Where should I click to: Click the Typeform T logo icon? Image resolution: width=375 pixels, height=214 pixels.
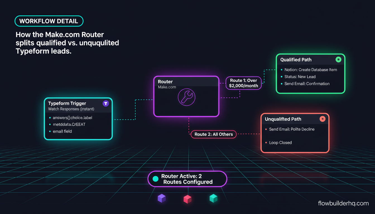tap(106, 103)
